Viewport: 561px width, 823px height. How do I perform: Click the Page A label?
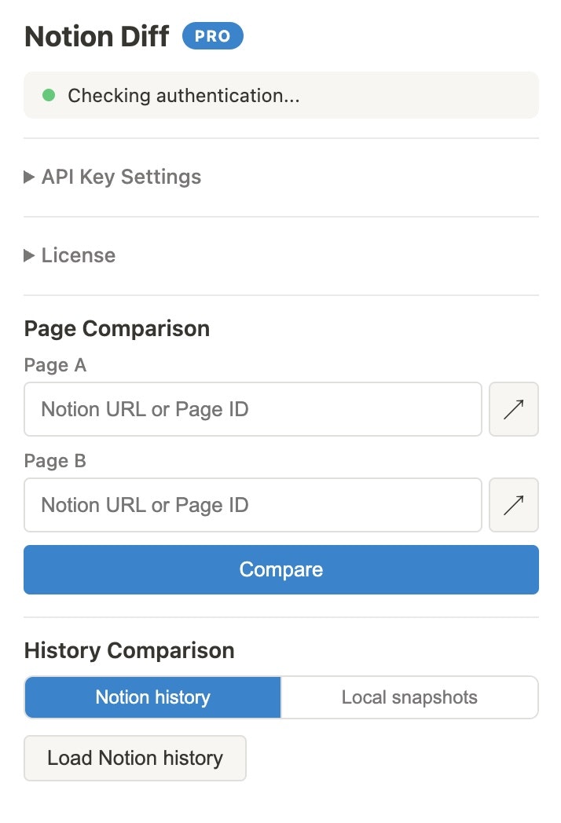pos(55,365)
